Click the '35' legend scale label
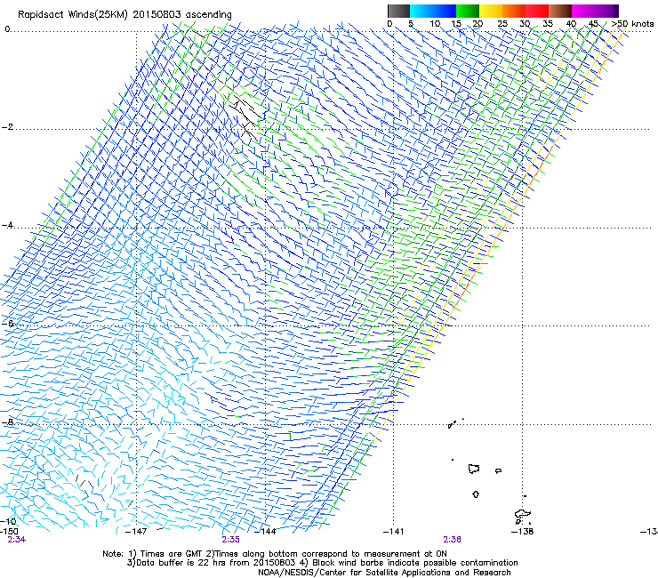 click(548, 24)
